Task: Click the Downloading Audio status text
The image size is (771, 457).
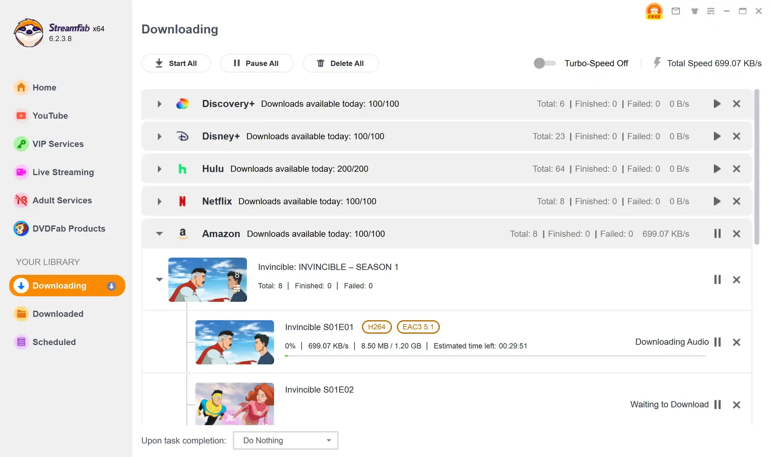Action: coord(672,342)
